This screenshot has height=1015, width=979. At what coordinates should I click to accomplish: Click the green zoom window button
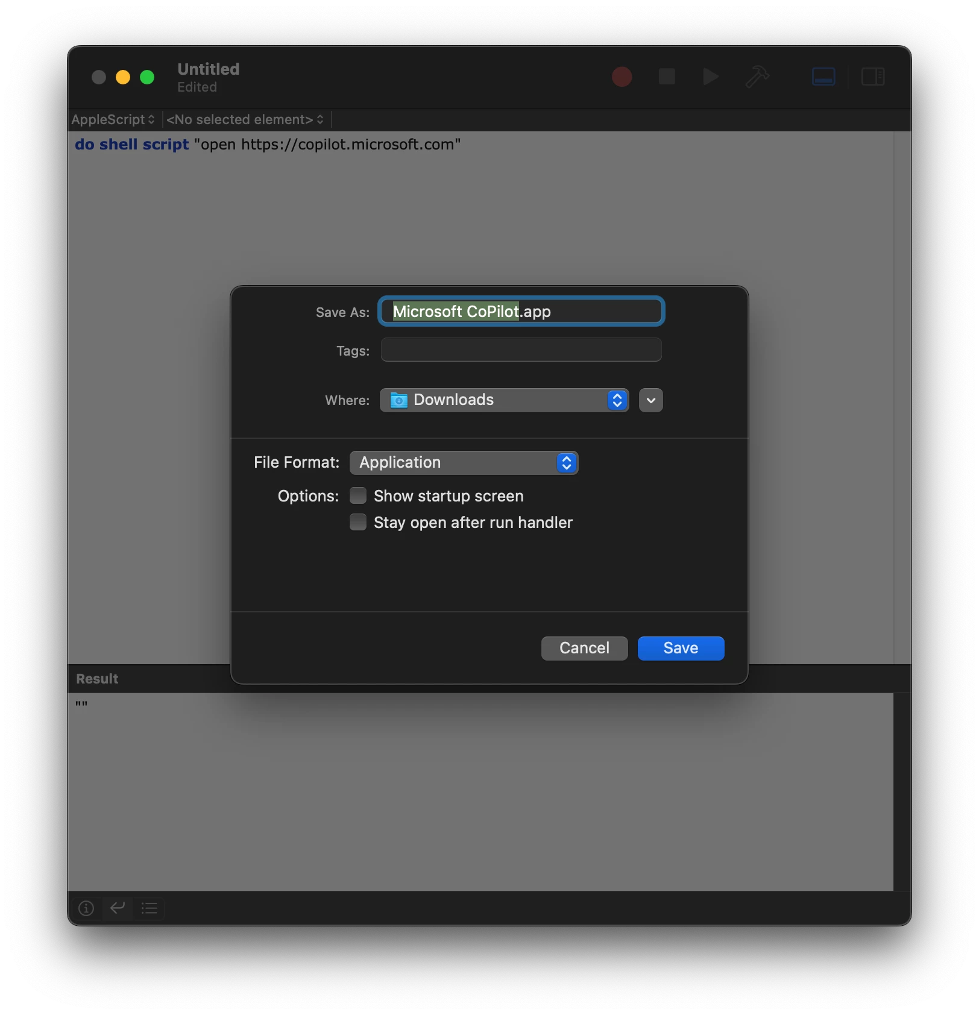click(x=147, y=77)
